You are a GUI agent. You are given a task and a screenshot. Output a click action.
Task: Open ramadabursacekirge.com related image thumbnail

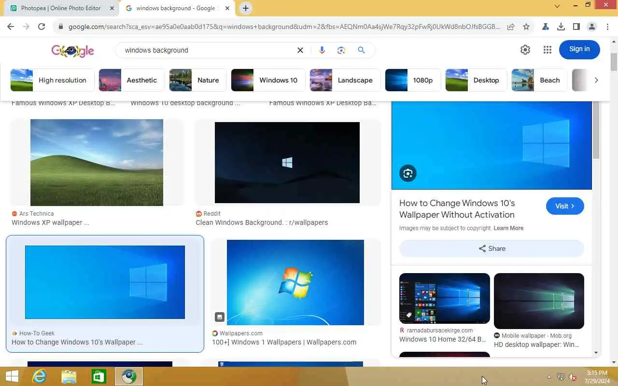coord(445,298)
